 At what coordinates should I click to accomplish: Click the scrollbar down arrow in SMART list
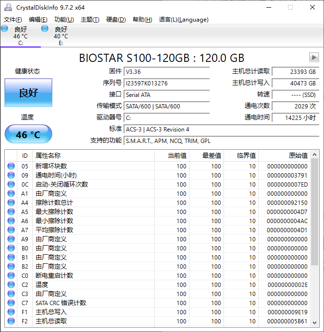click(x=315, y=322)
